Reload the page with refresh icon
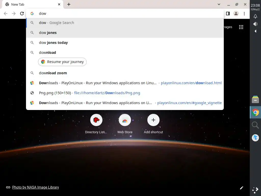 (22, 14)
